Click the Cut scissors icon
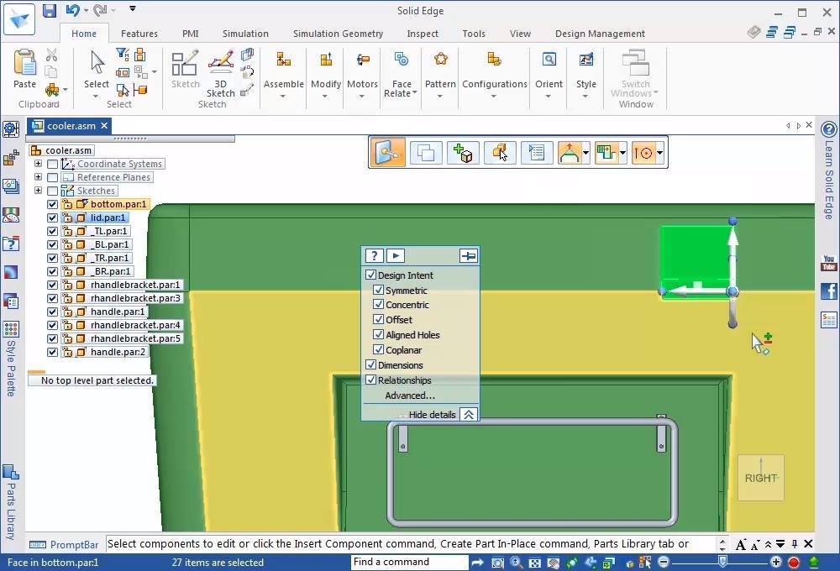 (51, 55)
